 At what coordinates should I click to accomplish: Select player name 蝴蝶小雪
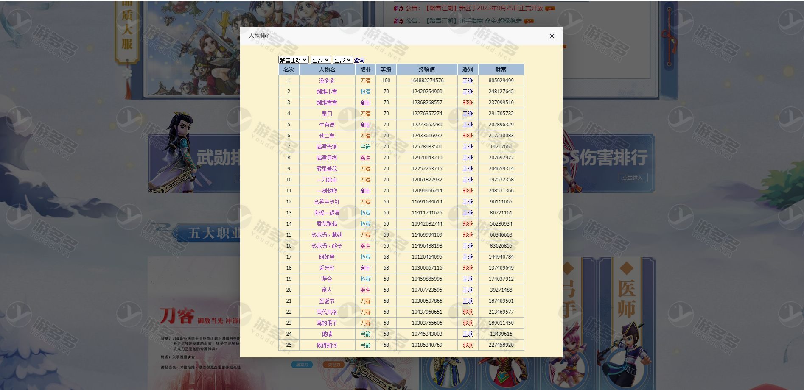[x=327, y=92]
